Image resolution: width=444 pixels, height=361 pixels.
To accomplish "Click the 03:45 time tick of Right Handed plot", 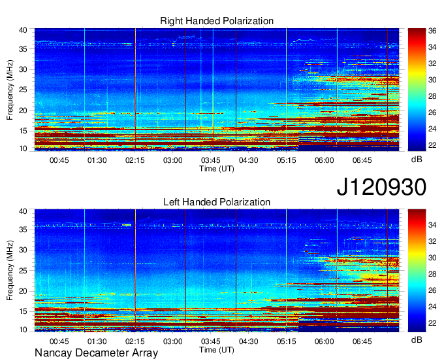I will [211, 160].
